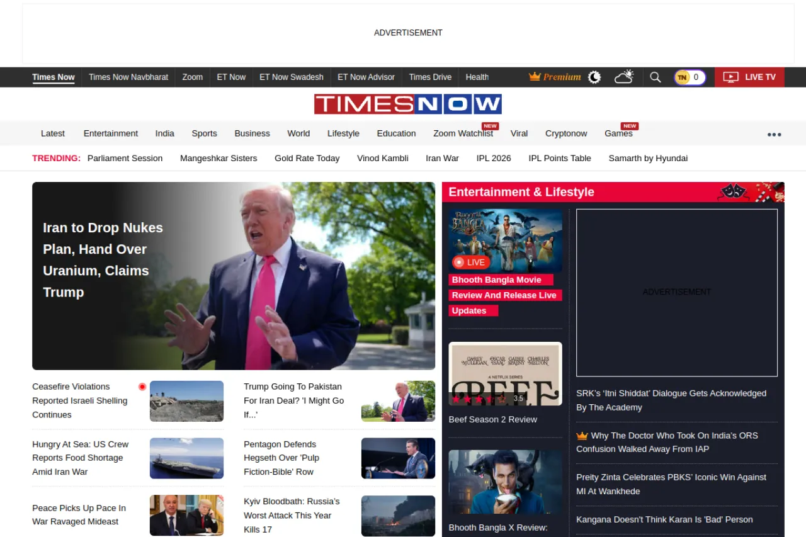806x537 pixels.
Task: Read Kangana Karan 'Bad' Person story
Action: 664,519
